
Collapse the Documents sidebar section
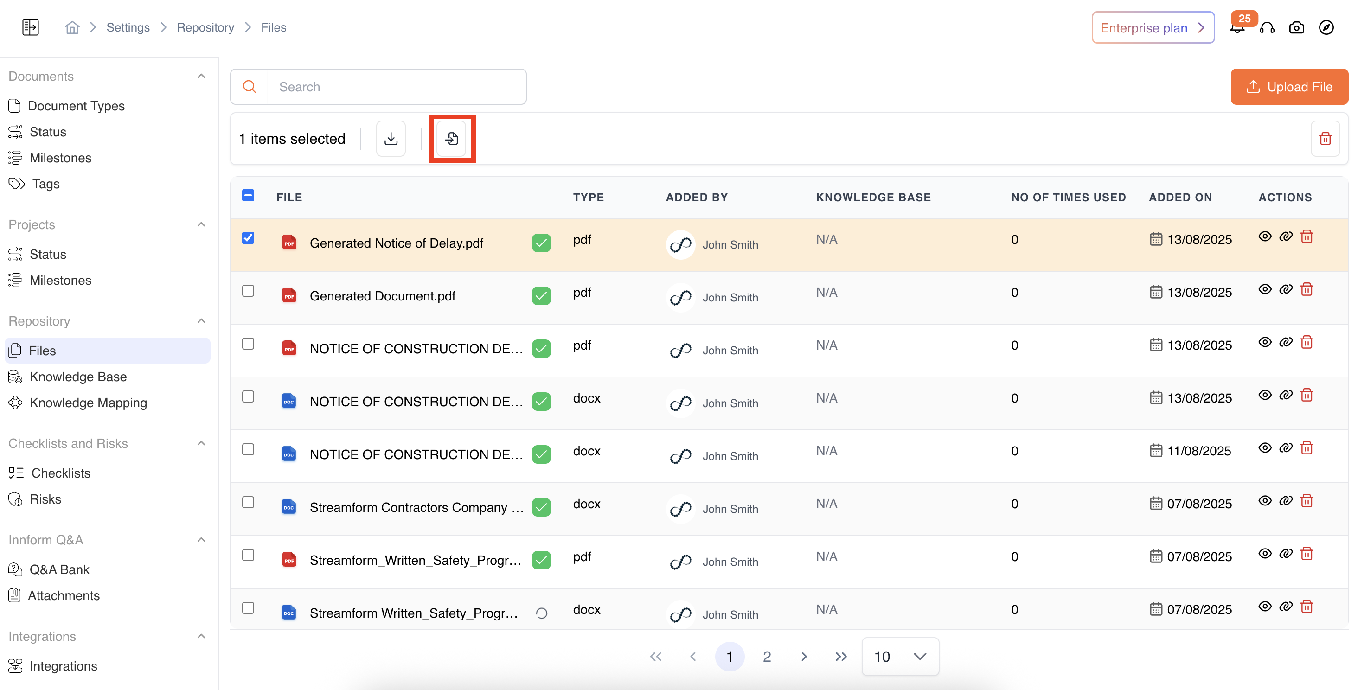(201, 77)
